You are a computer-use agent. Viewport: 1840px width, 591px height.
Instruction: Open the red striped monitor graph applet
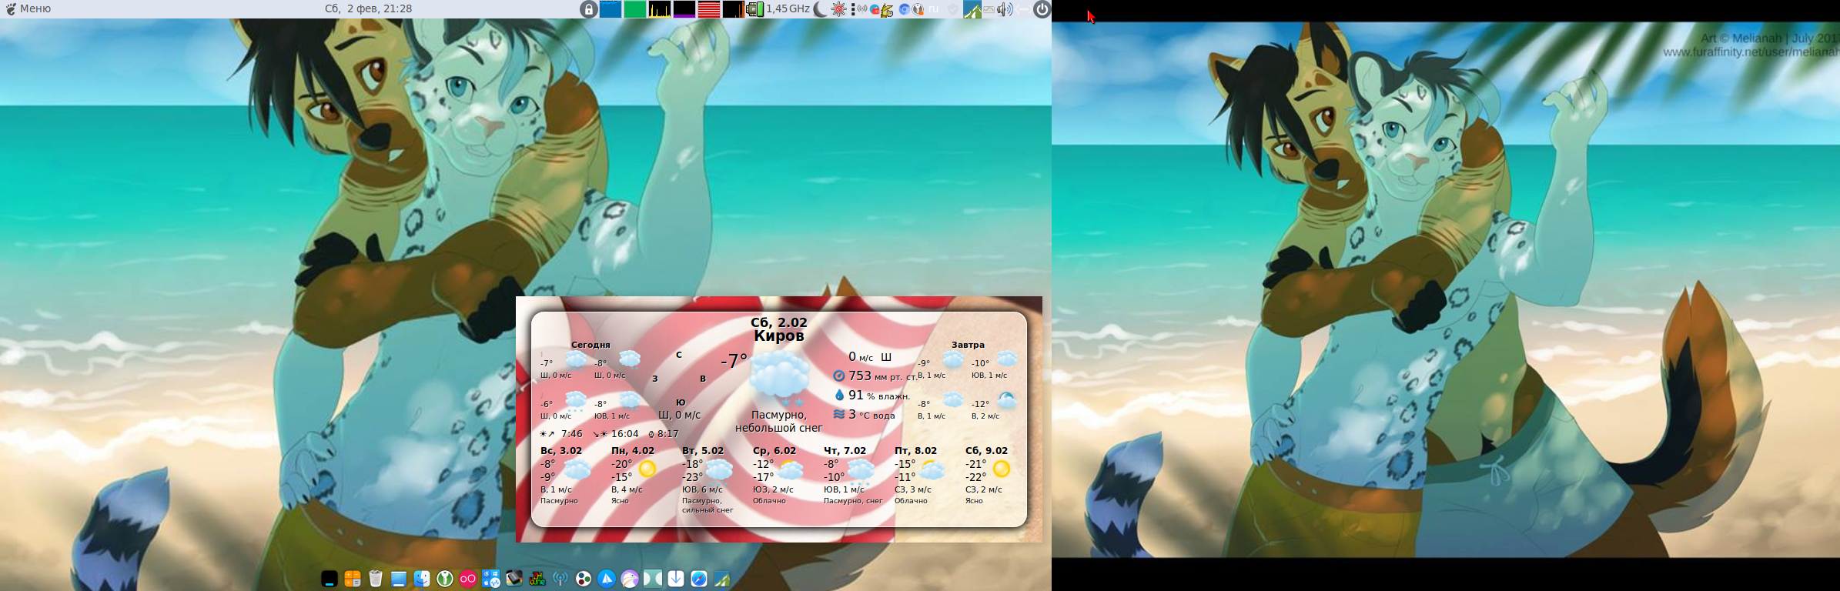(709, 9)
